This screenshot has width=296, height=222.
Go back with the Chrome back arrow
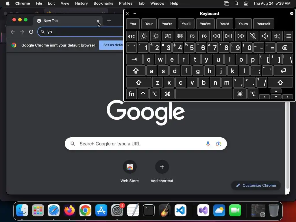click(x=13, y=32)
